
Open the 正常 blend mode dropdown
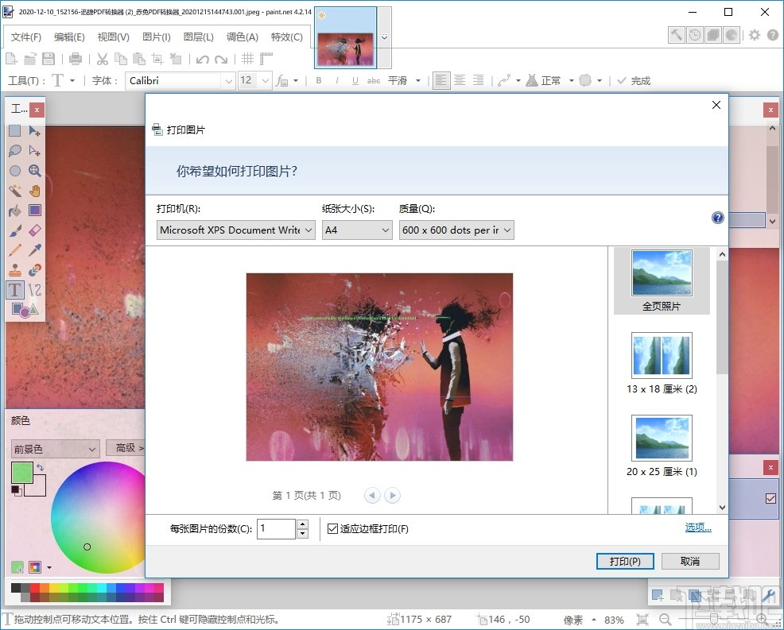pyautogui.click(x=557, y=80)
